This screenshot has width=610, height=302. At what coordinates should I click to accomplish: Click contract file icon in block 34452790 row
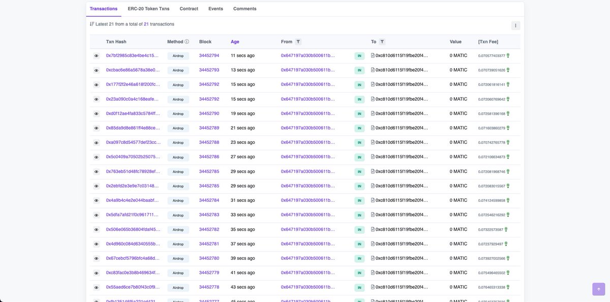click(373, 113)
